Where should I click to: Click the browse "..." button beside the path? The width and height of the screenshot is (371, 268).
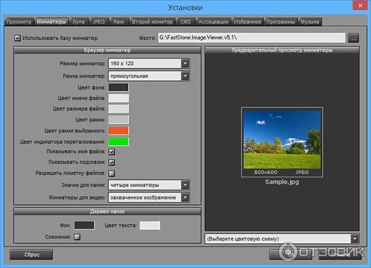[x=353, y=38]
